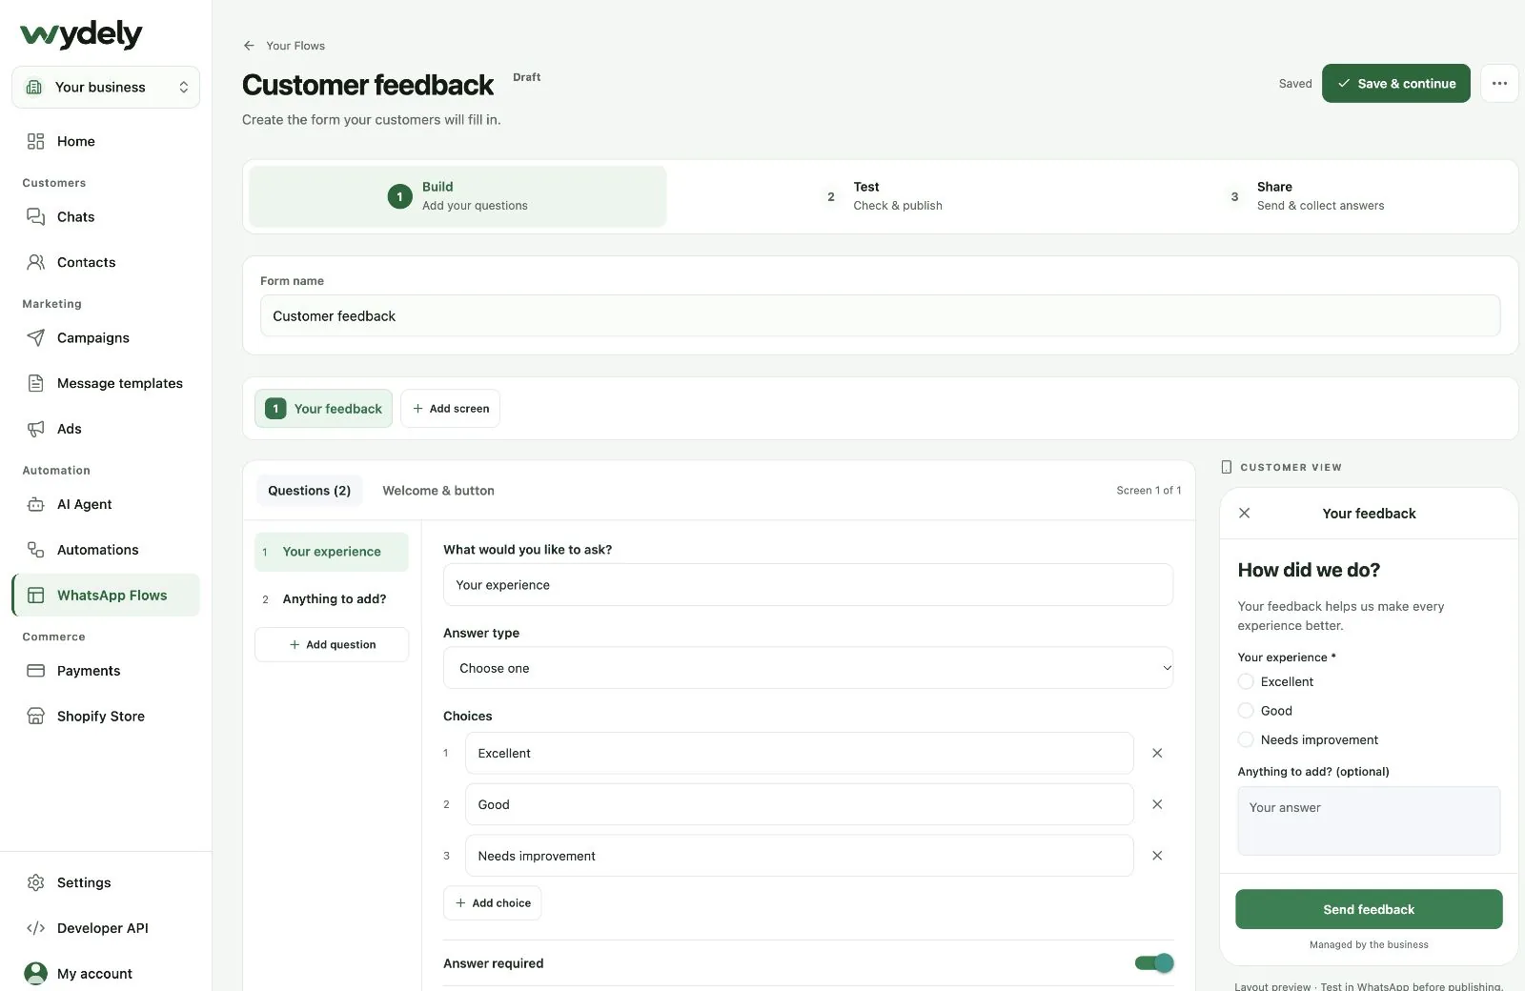Viewport: 1525px width, 991px height.
Task: Switch to the Welcome & button tab
Action: click(438, 491)
